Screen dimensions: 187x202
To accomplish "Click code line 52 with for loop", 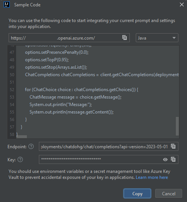I will [x=82, y=89].
